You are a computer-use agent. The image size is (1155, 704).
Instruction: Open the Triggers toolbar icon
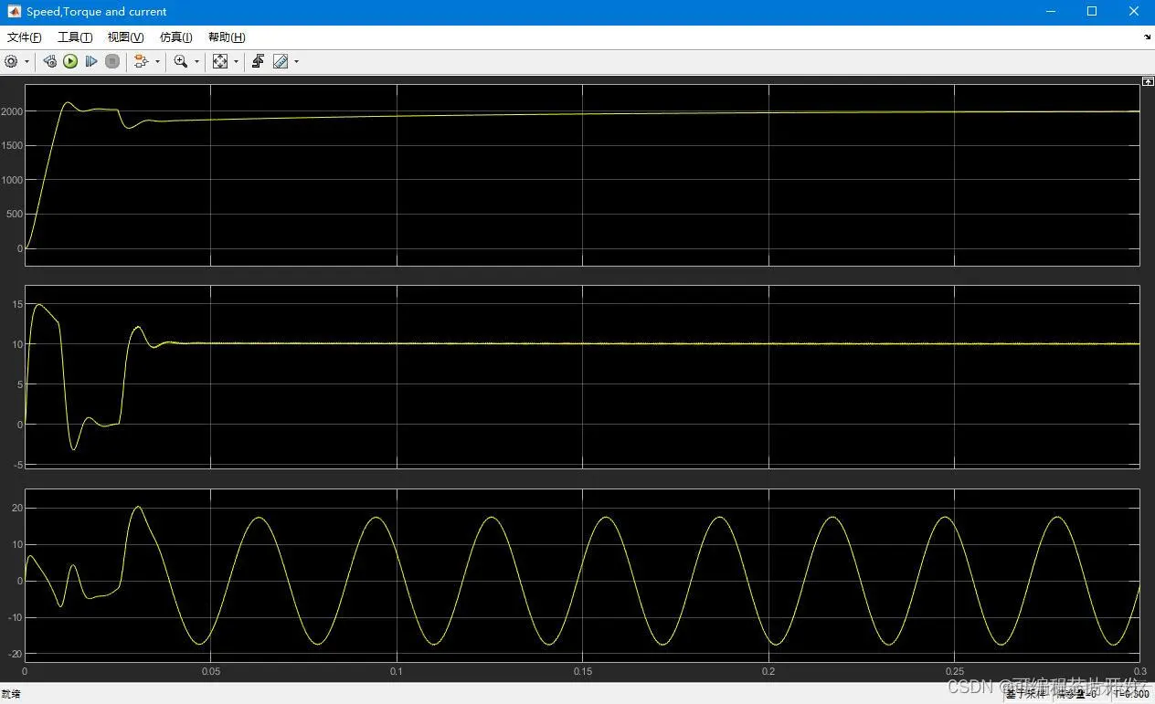point(259,61)
